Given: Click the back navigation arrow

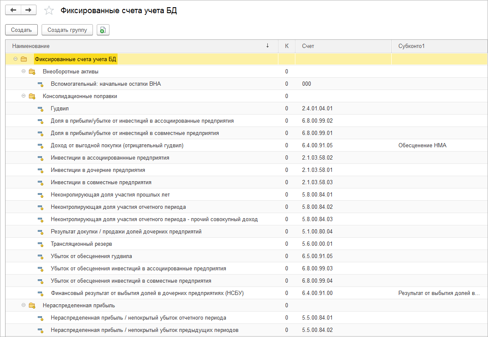Looking at the screenshot, I should coord(13,10).
